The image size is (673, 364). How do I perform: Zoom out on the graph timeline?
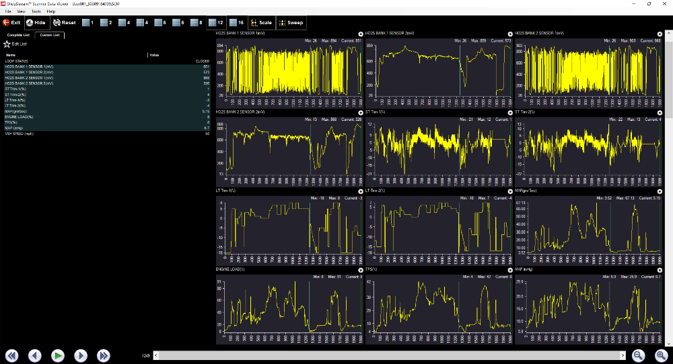coord(639,355)
